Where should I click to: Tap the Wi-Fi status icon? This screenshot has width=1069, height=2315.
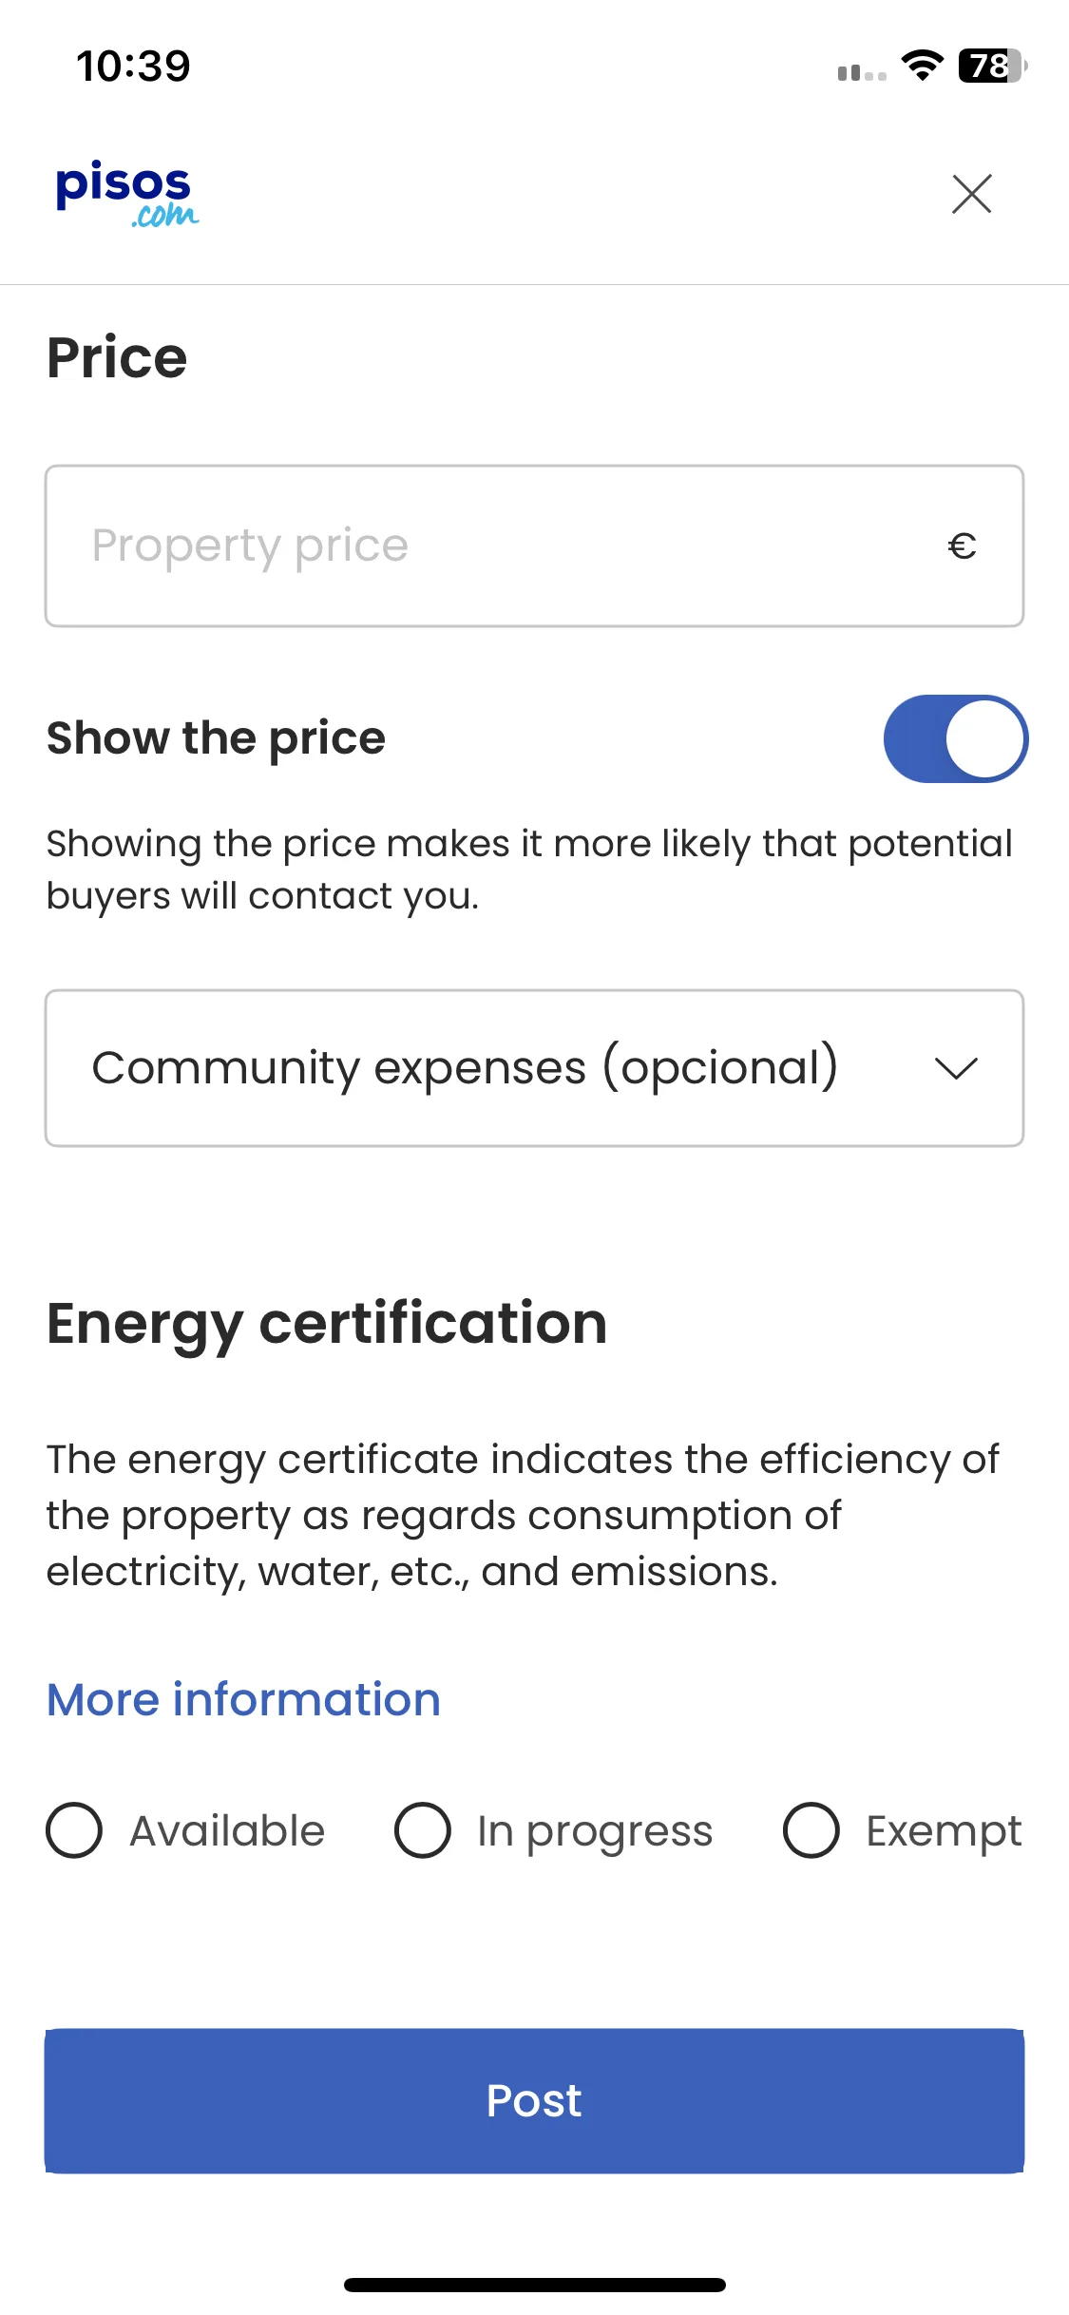(x=922, y=67)
